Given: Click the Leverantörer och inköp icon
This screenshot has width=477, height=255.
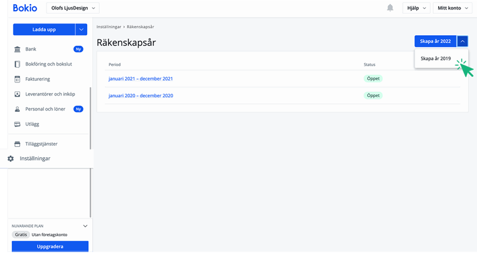Looking at the screenshot, I should pyautogui.click(x=18, y=94).
